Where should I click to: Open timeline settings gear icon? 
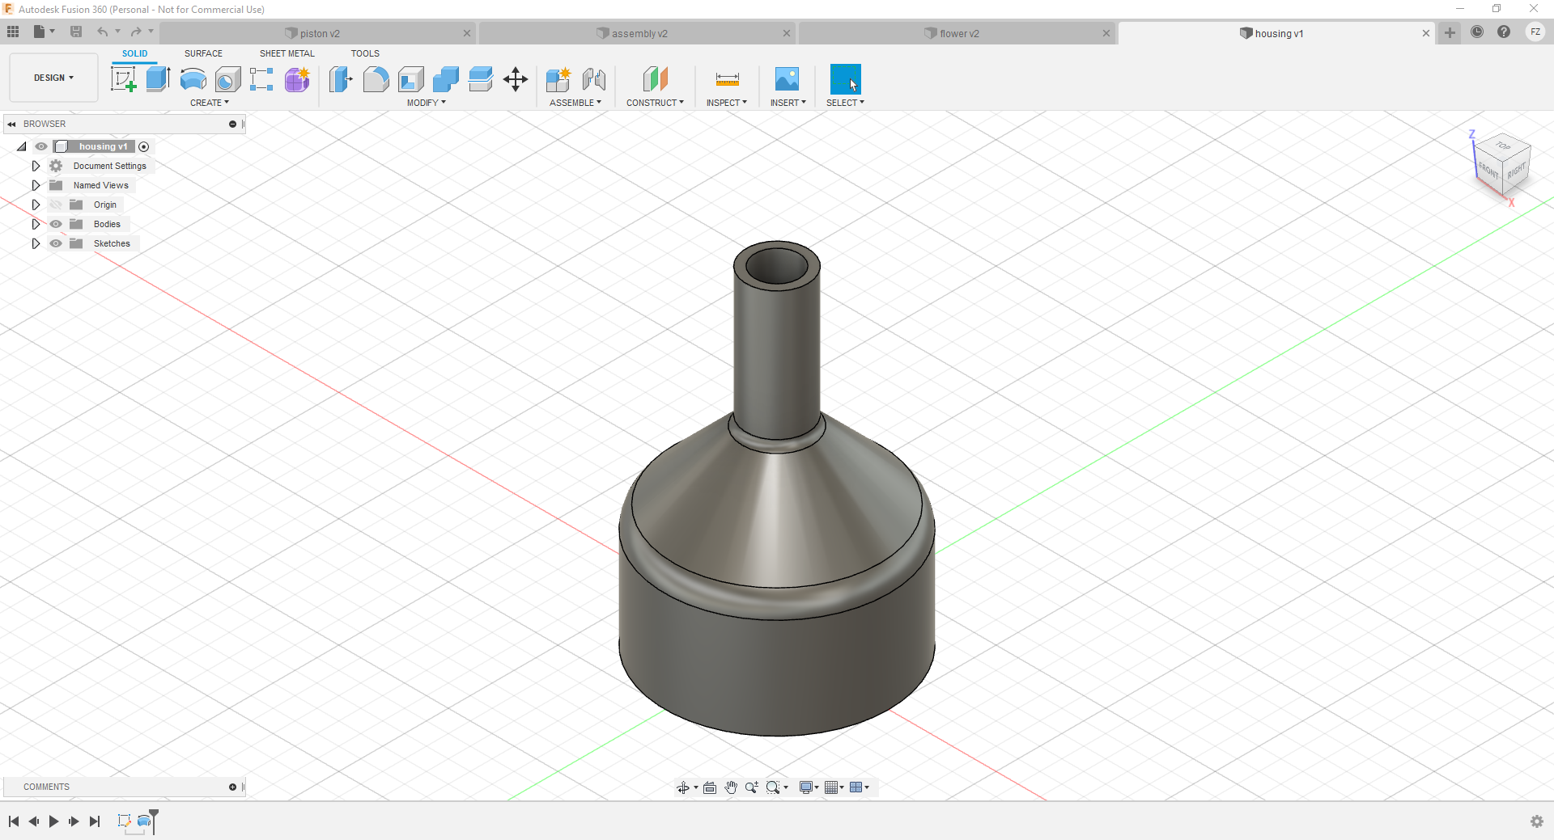point(1537,821)
